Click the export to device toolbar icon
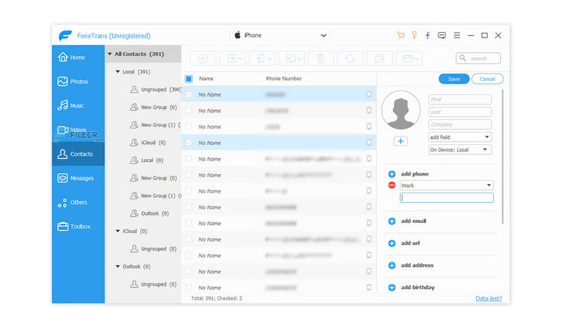This screenshot has width=565, height=327. tap(262, 58)
